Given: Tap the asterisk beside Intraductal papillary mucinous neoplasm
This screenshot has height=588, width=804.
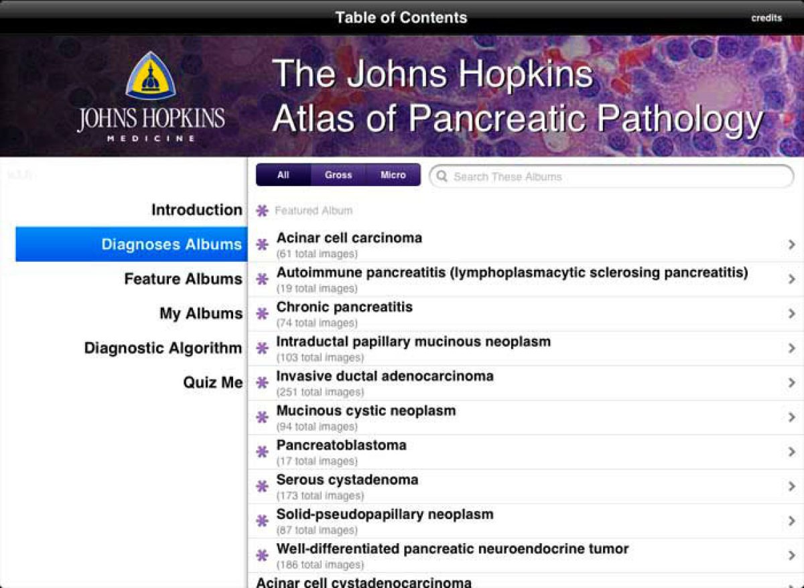Looking at the screenshot, I should click(x=261, y=347).
